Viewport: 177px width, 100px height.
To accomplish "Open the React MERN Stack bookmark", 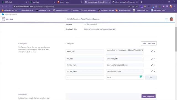I will [158, 10].
